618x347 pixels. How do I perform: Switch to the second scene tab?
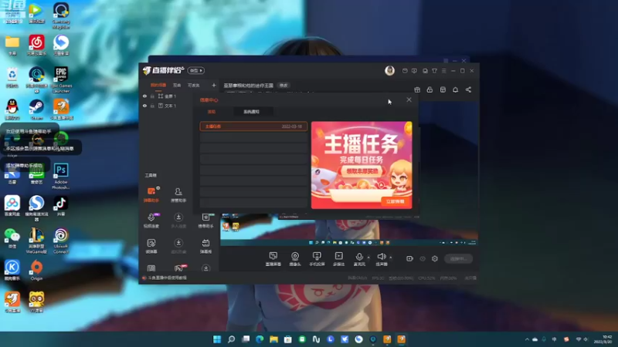click(177, 85)
